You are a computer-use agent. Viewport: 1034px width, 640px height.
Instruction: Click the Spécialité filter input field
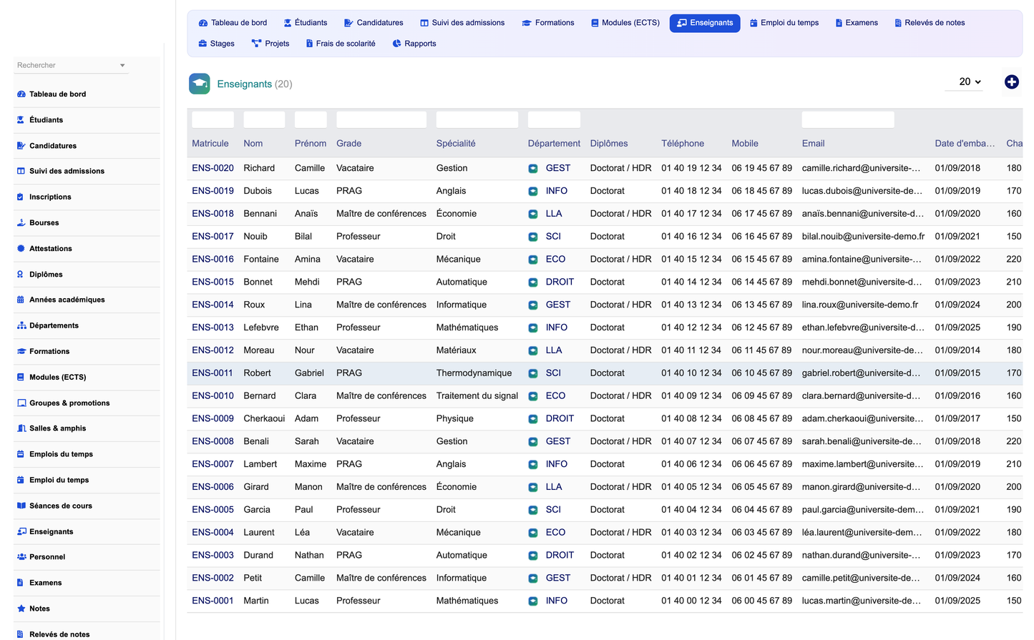[x=477, y=119]
